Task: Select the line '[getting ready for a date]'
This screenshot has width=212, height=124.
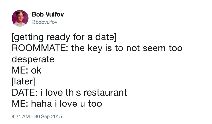Action: pyautogui.click(x=64, y=37)
